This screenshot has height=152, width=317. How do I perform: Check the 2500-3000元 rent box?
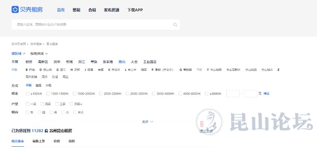pyautogui.click(x=127, y=94)
